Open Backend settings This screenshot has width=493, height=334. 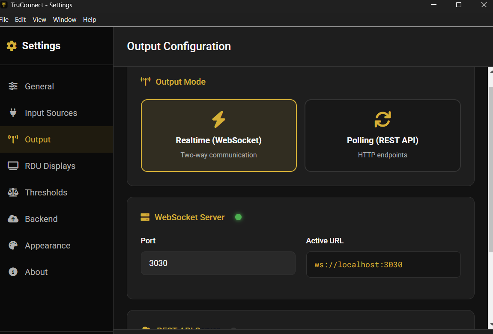pos(57,219)
